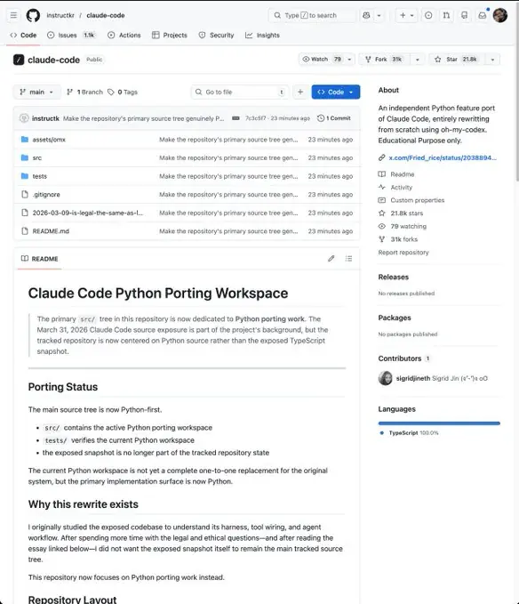
Task: Toggle Watch on this repository
Action: point(322,60)
